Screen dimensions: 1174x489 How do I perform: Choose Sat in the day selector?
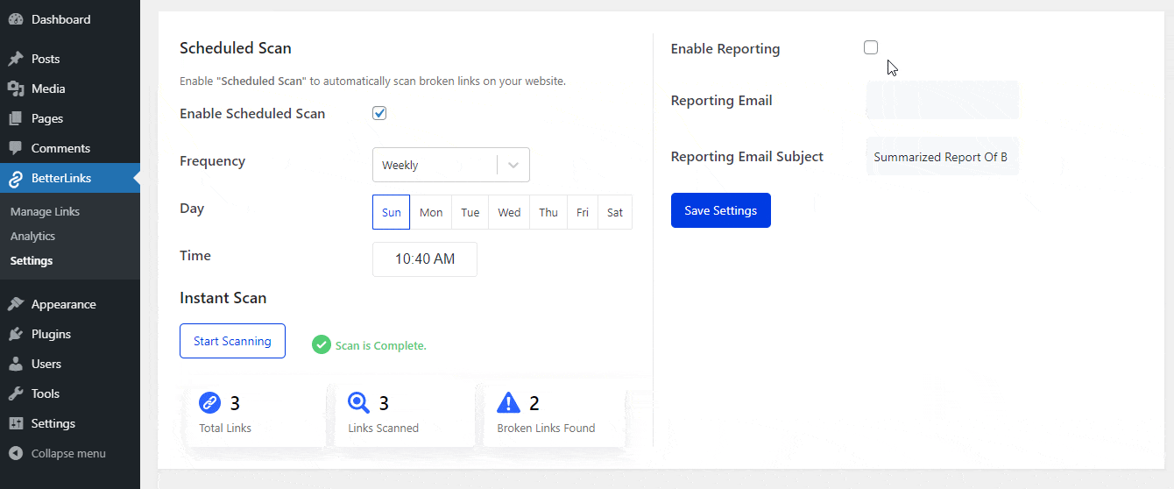(615, 212)
